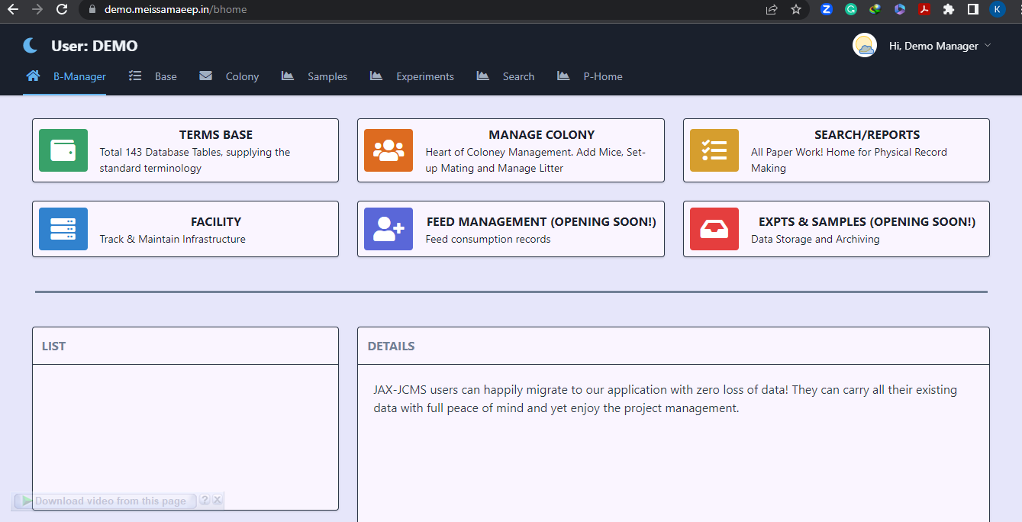
Task: Select the blue Facility server icon
Action: click(63, 229)
